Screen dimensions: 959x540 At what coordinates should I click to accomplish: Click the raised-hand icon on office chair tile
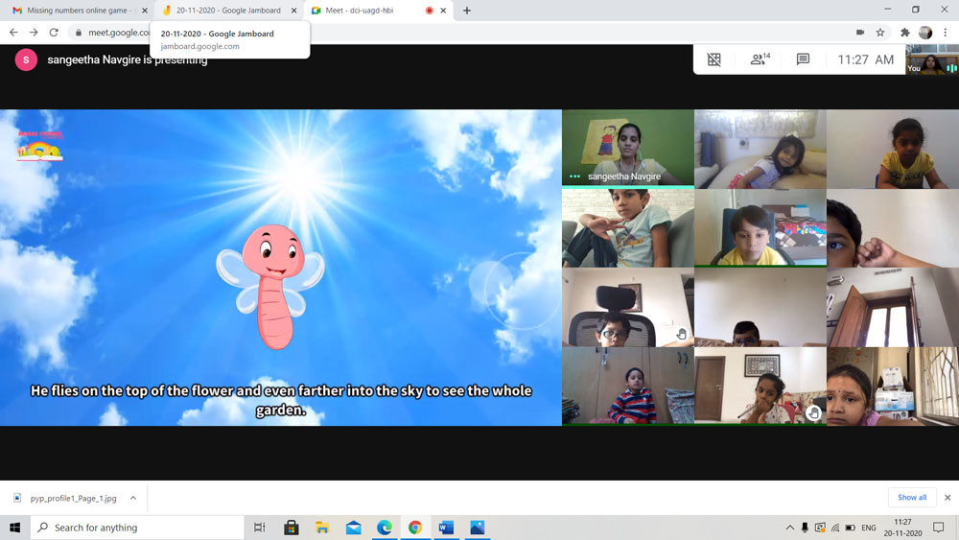(x=681, y=334)
